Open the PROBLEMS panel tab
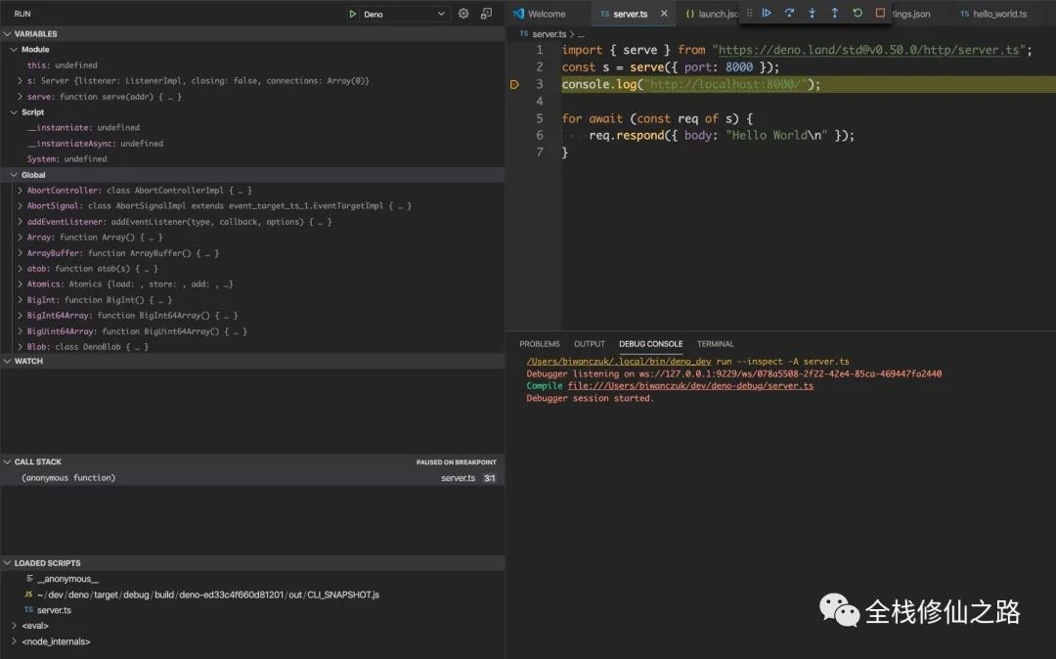The image size is (1056, 659). 540,344
